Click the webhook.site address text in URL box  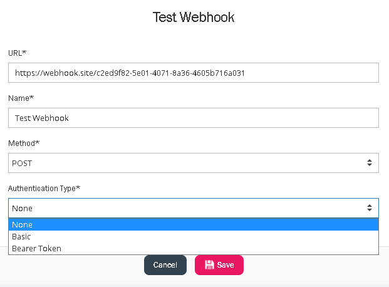click(129, 73)
